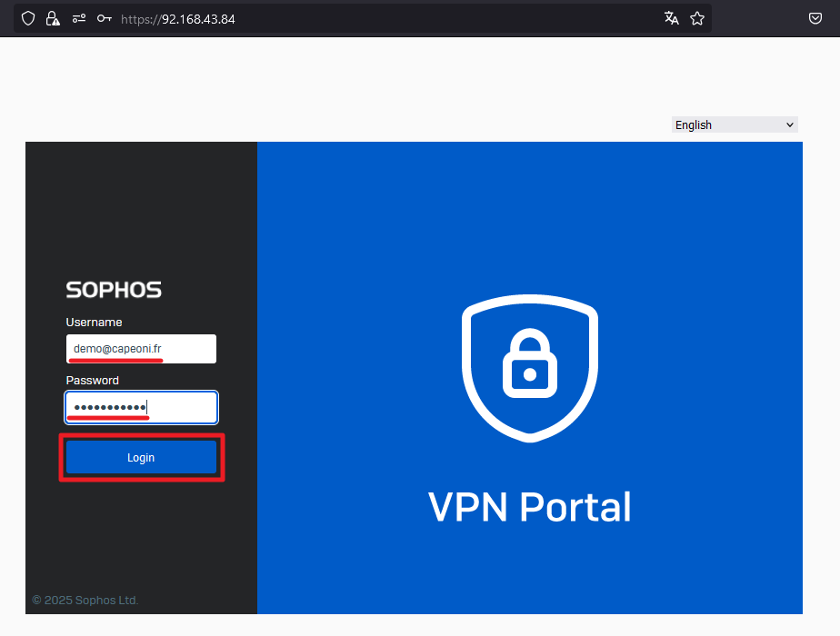840x636 pixels.
Task: Click the saved password key icon
Action: coord(104,19)
